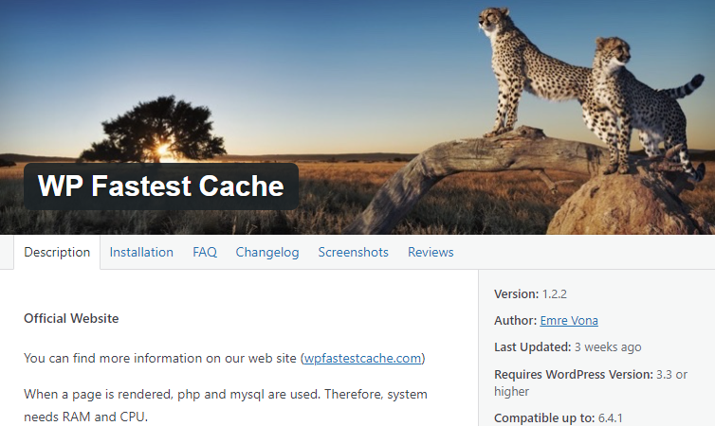The width and height of the screenshot is (715, 426).
Task: Open the Reviews tab
Action: tap(431, 252)
